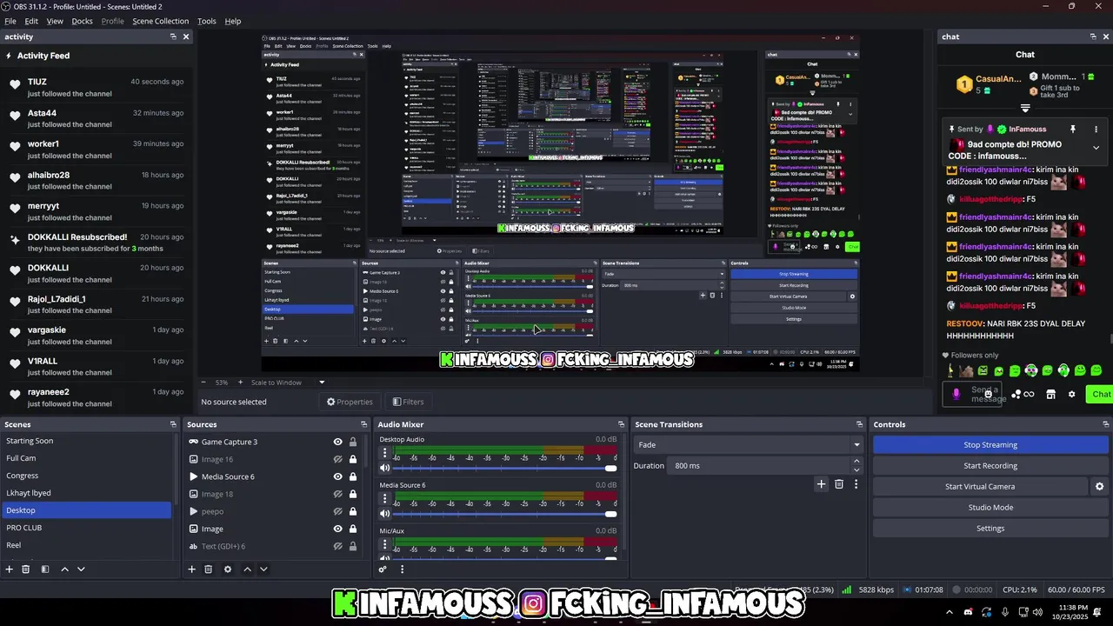
Task: Click Start Recording button
Action: (990, 466)
